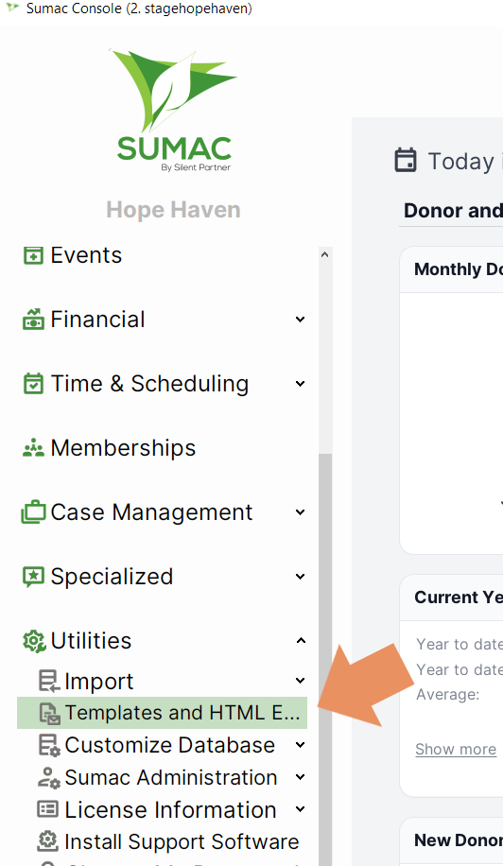The height and width of the screenshot is (866, 503).
Task: Click the Import database icon
Action: (x=48, y=681)
